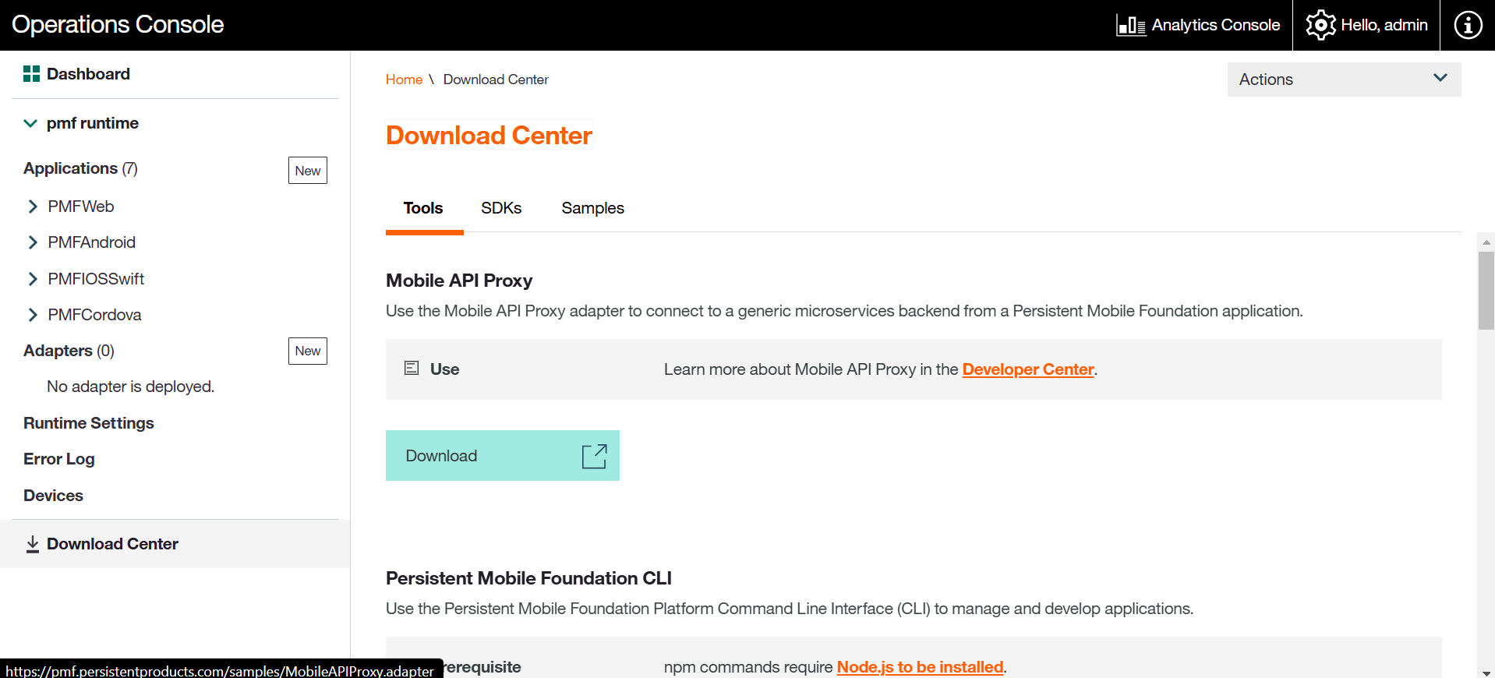Click the Download Center arrow icon in sidebar
1495x678 pixels.
tap(33, 544)
